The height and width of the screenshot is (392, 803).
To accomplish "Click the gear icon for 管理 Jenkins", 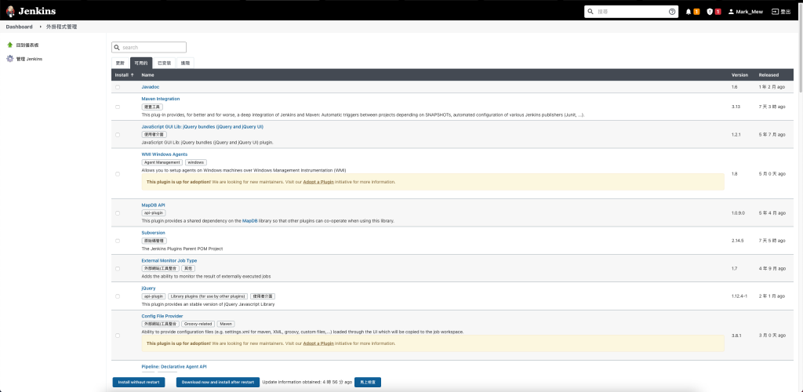I will click(9, 59).
